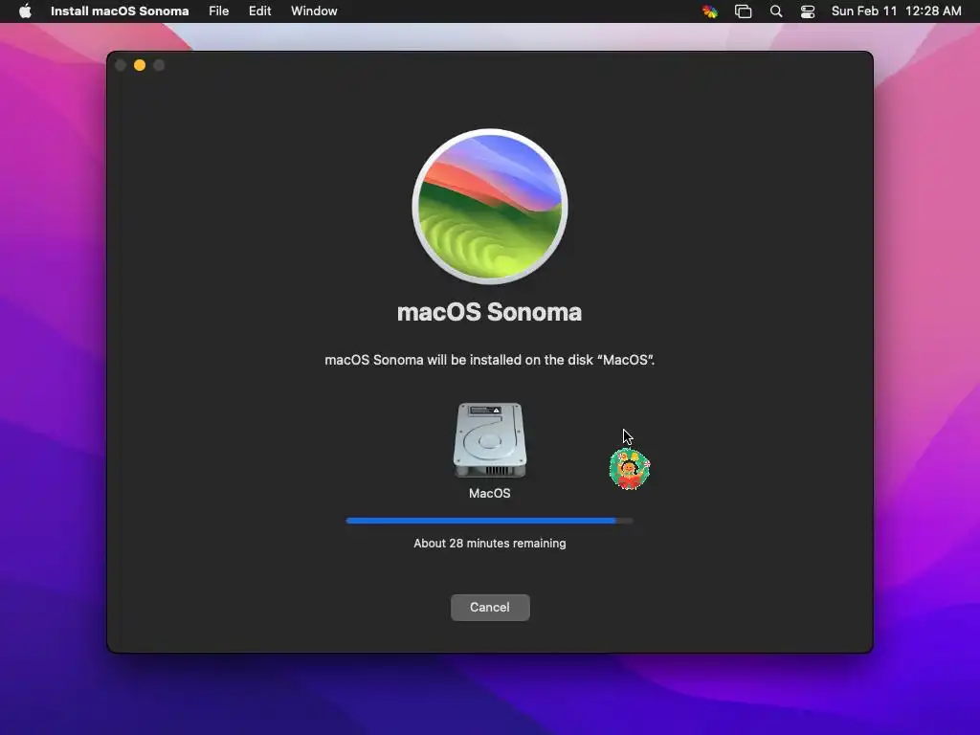Viewport: 980px width, 735px height.
Task: Click the wreath sticker icon
Action: coord(630,469)
